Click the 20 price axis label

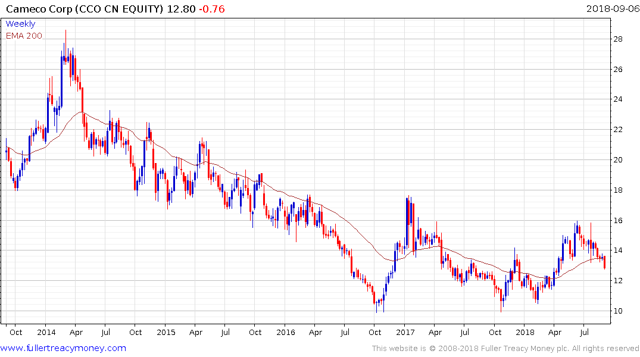point(618,160)
